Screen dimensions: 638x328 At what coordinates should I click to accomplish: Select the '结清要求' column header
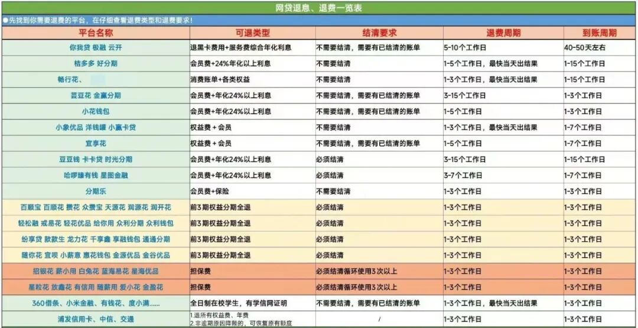[x=379, y=33]
